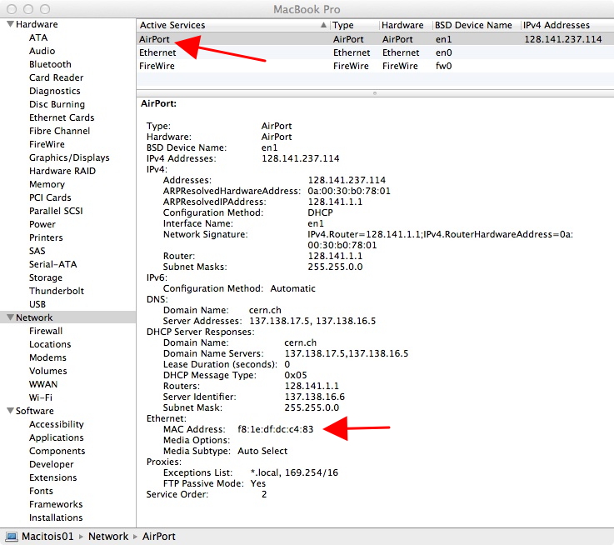
Task: Collapse the Software section triangle
Action: coord(11,411)
